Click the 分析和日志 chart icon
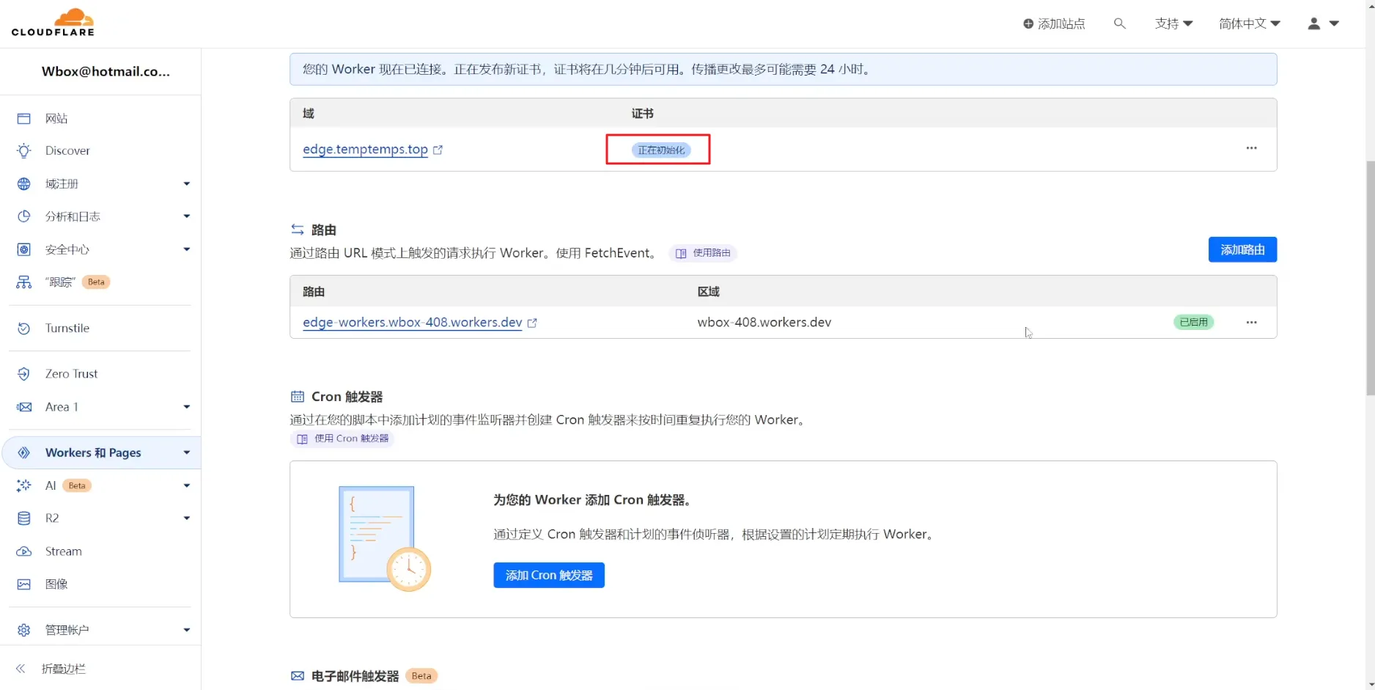The height and width of the screenshot is (690, 1375). coord(24,216)
